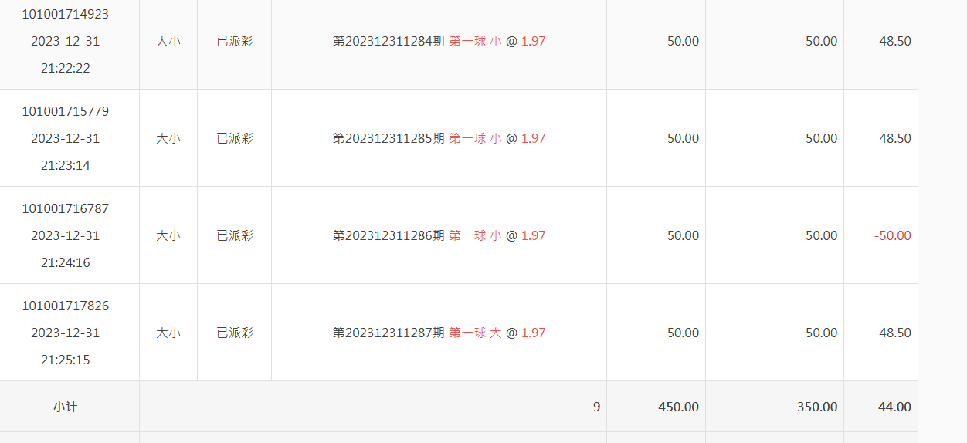Click order number 101001717826

(x=65, y=306)
